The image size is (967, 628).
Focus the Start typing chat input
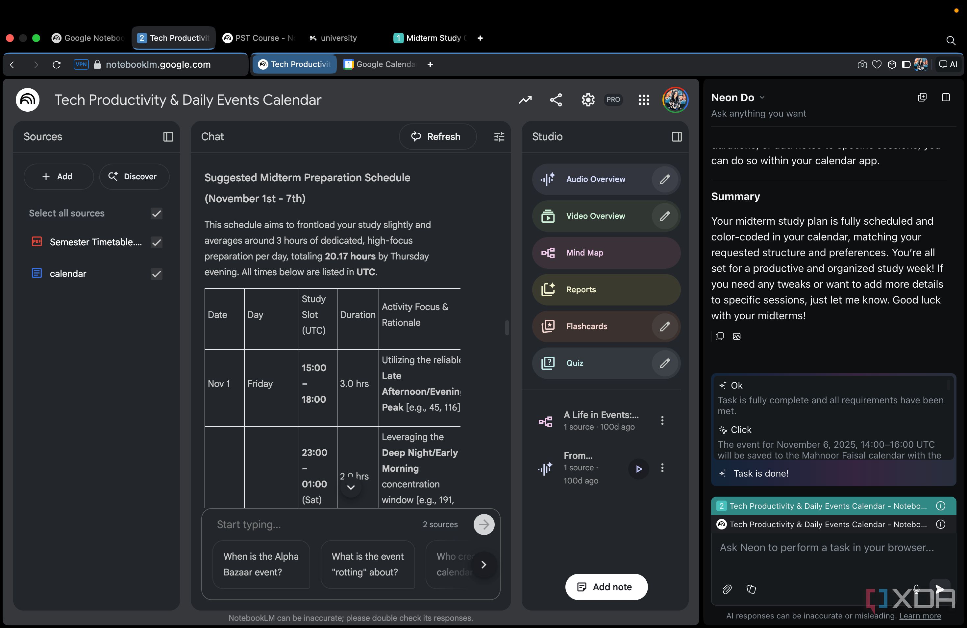tap(317, 525)
